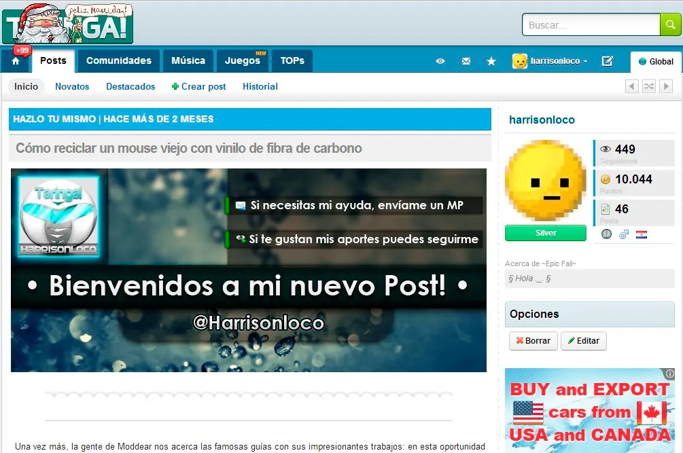
Task: Click the country flag icon in profile
Action: tap(641, 235)
